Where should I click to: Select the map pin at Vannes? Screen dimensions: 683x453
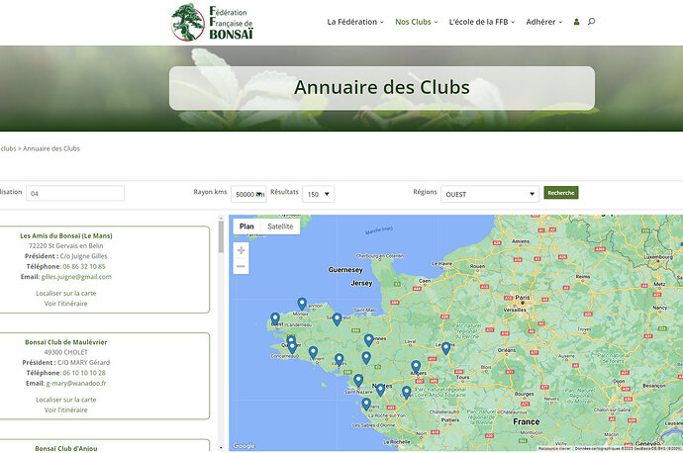point(339,359)
